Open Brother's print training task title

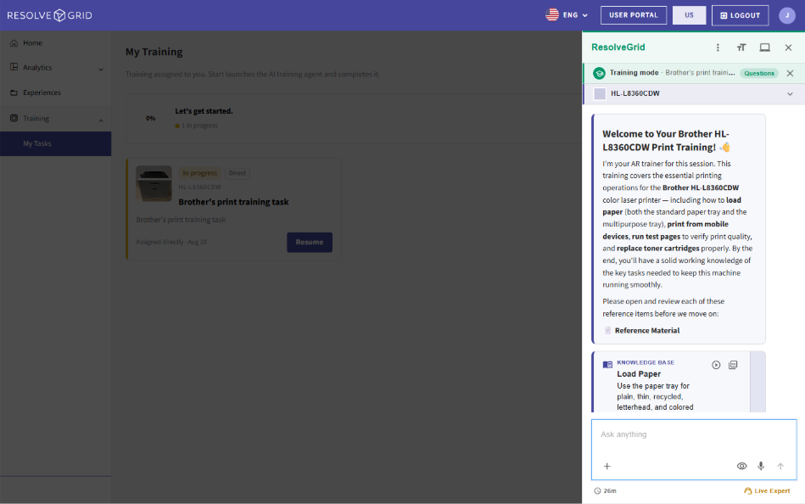click(233, 202)
